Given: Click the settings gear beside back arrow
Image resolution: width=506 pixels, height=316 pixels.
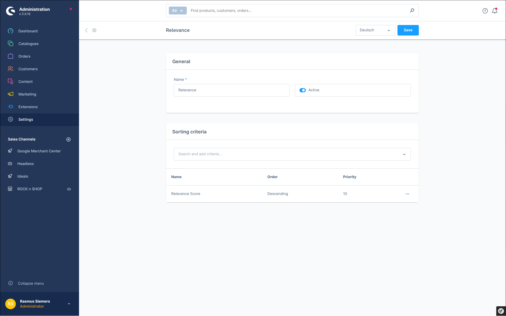Looking at the screenshot, I should coord(94,30).
